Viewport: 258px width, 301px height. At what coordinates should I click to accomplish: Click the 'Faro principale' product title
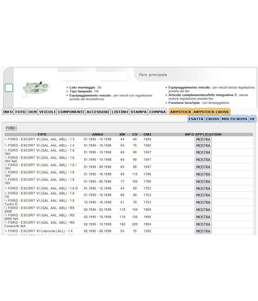click(x=153, y=75)
